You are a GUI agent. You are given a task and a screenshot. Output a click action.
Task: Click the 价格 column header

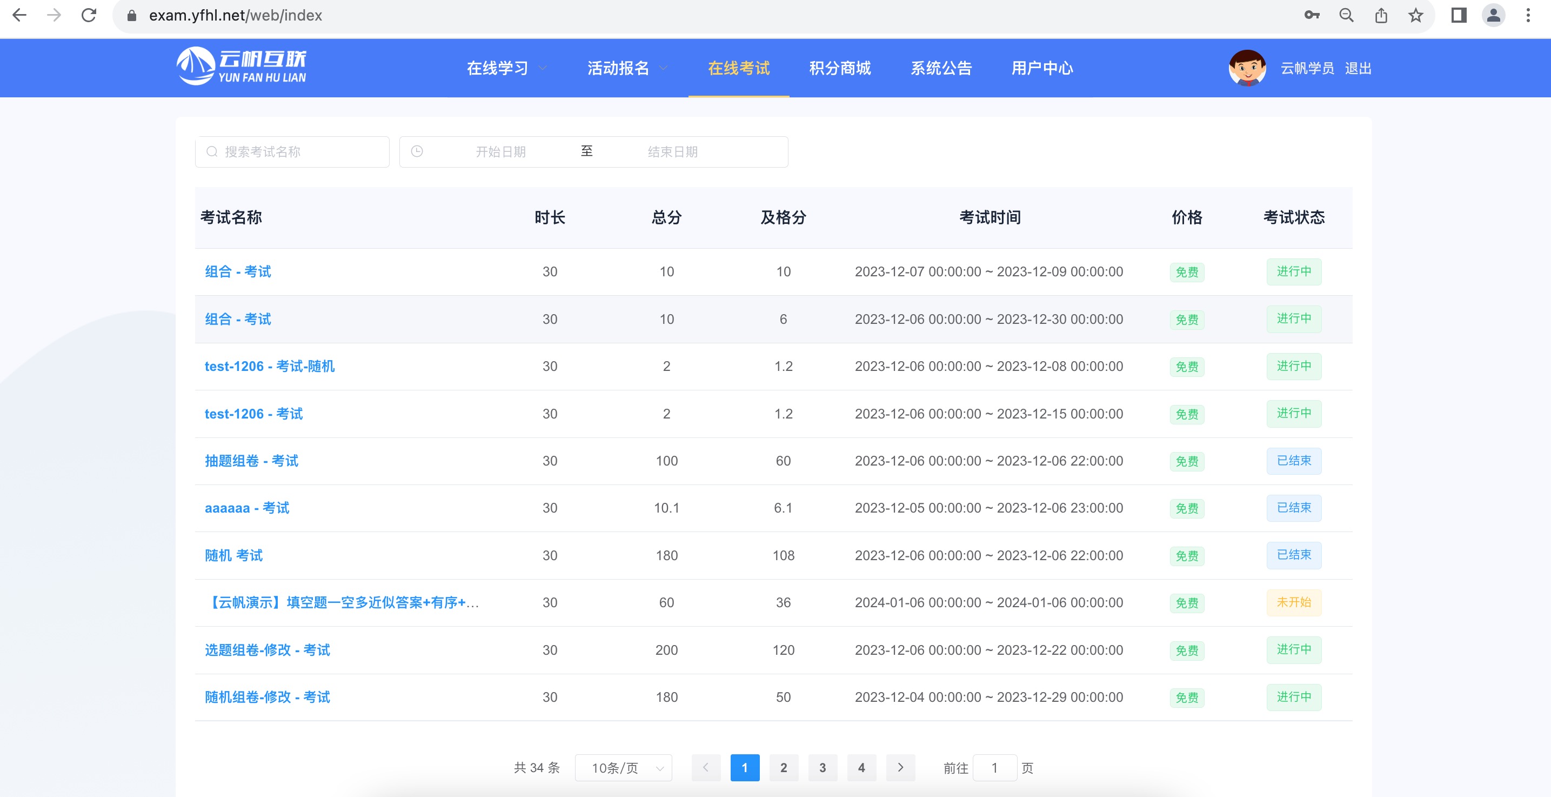[x=1187, y=217]
